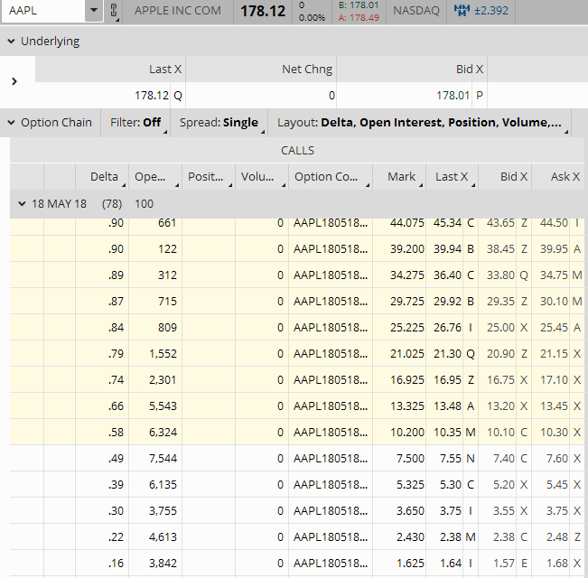Click the bid price 20.90
Image resolution: width=588 pixels, height=578 pixels.
[500, 354]
